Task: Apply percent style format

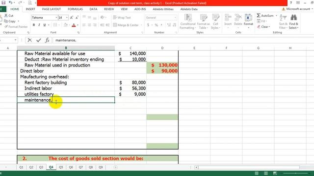Action: 157,25
